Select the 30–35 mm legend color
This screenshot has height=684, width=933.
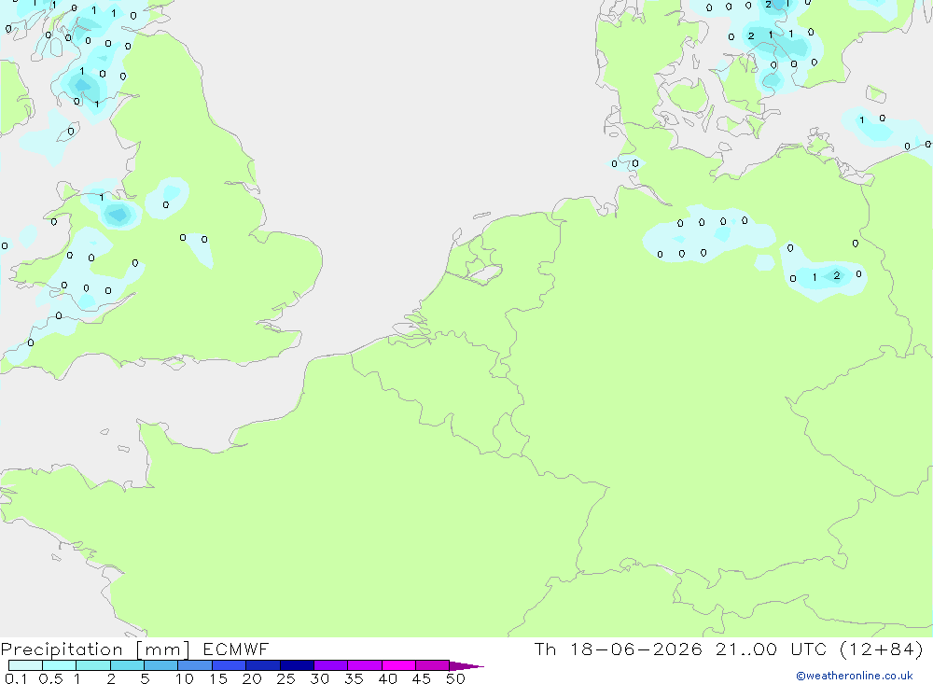coord(331,665)
